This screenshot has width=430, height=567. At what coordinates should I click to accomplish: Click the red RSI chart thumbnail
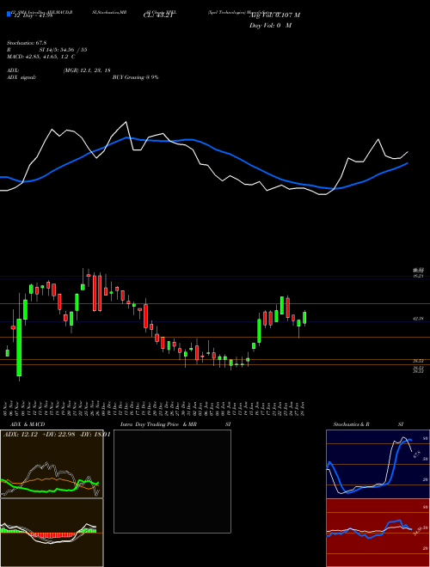[378, 533]
